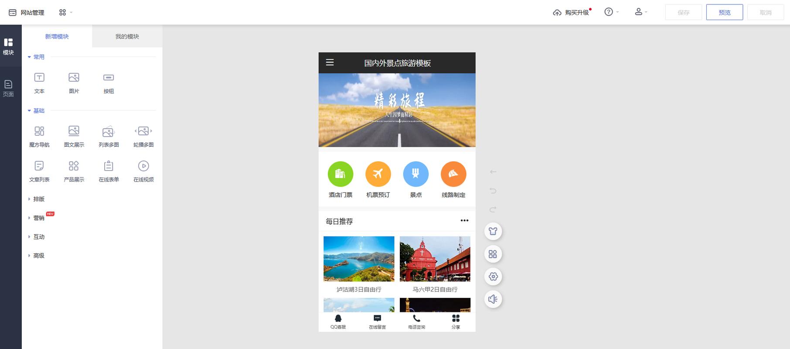This screenshot has height=349, width=790.
Task: Click the speaker announcement floating button
Action: pyautogui.click(x=493, y=299)
